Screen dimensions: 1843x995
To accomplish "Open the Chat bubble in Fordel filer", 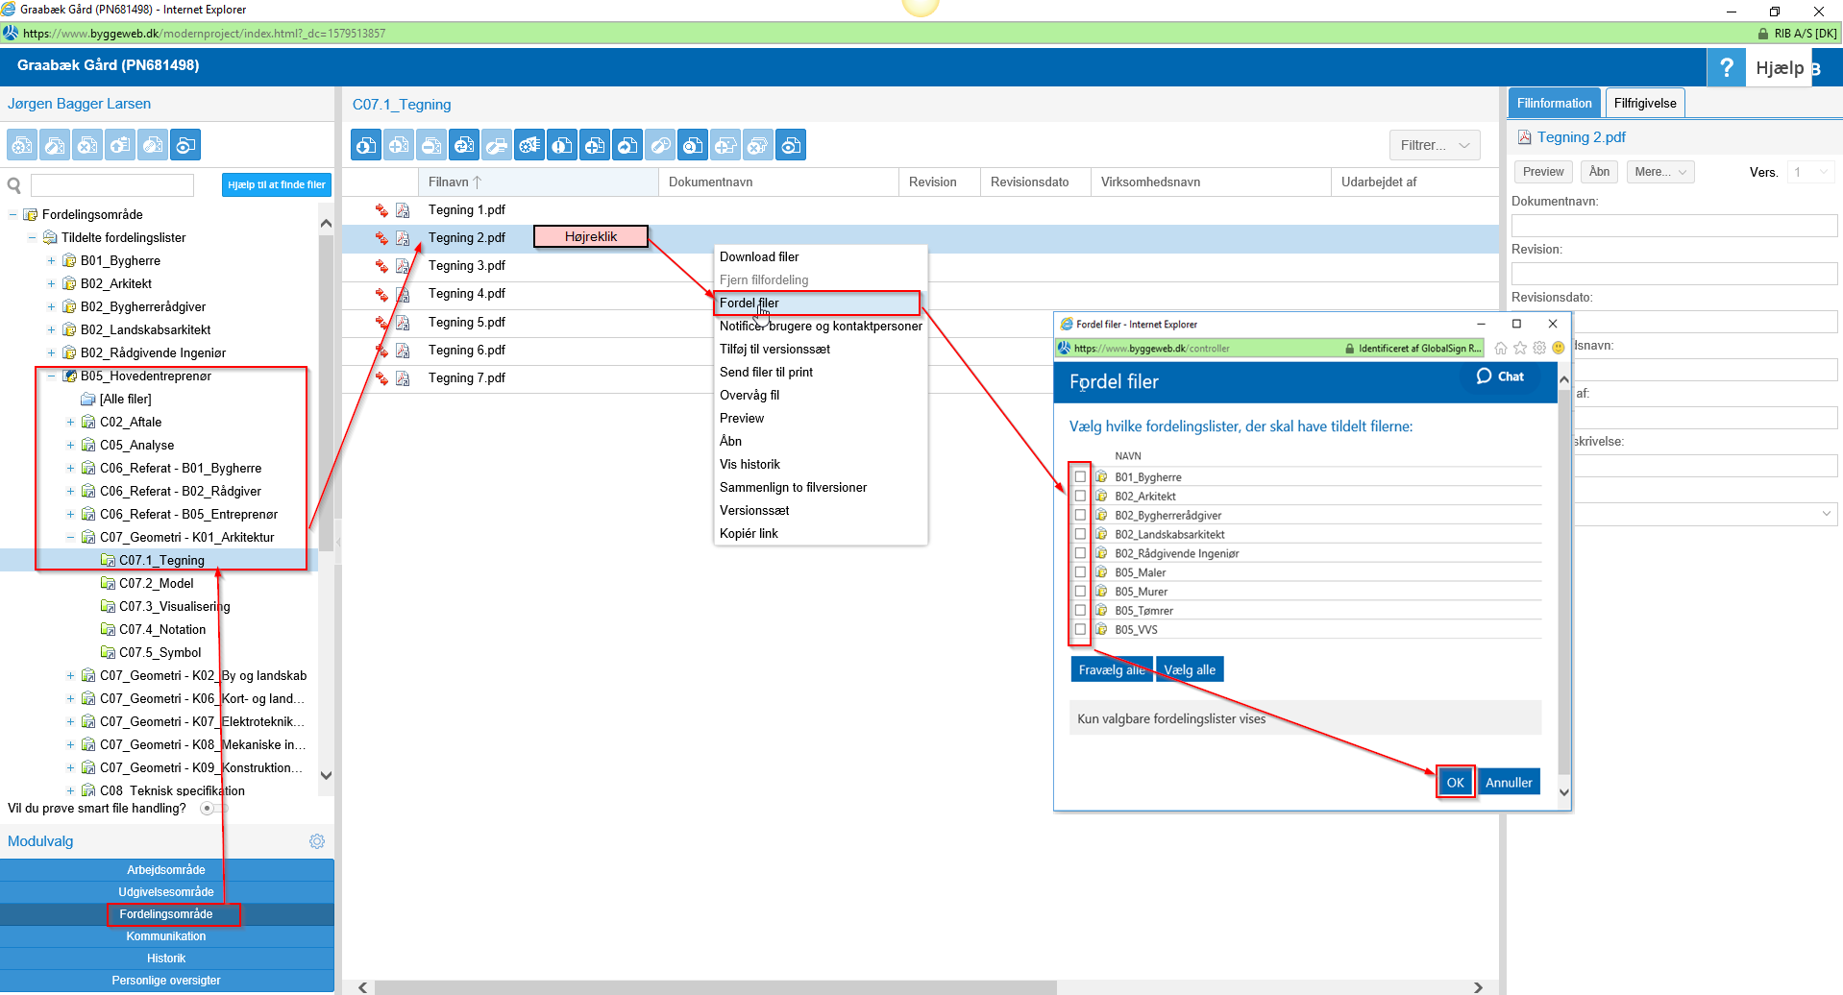I will tap(1500, 376).
